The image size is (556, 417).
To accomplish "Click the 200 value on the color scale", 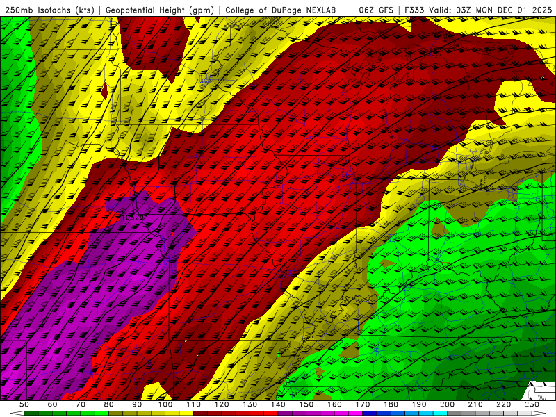I will point(448,404).
